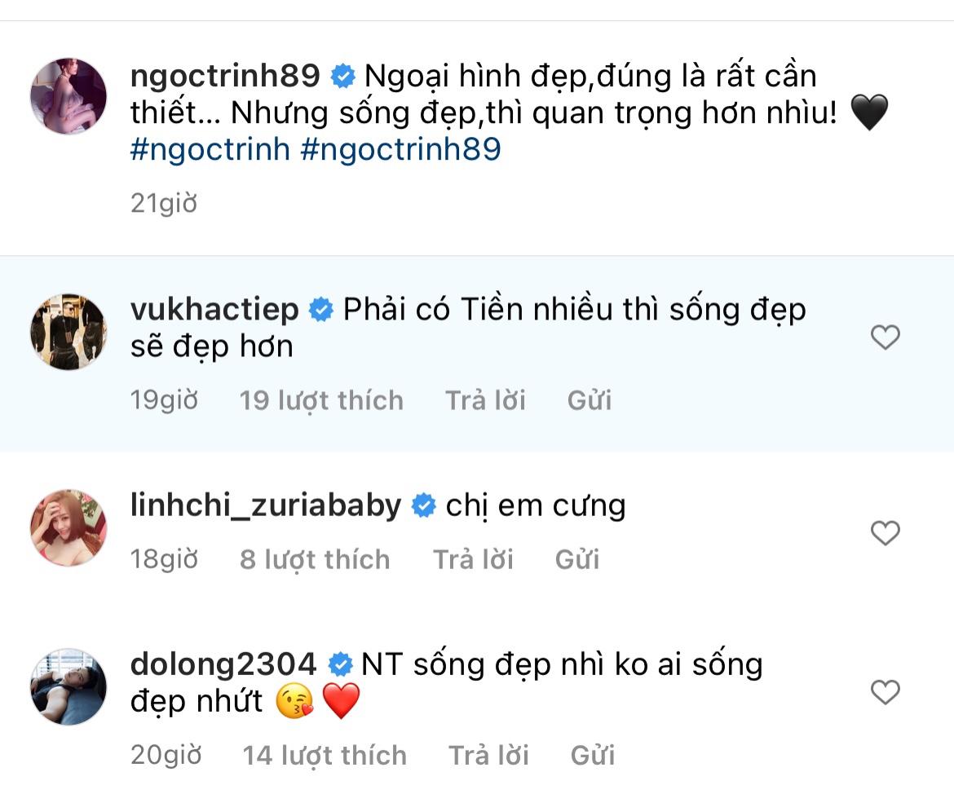
Task: Click 8 lượt thích under linhchi_zuriababy
Action: [315, 559]
